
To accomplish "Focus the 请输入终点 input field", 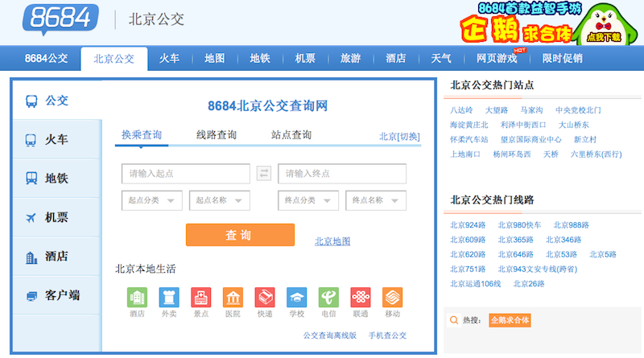I will coord(342,174).
